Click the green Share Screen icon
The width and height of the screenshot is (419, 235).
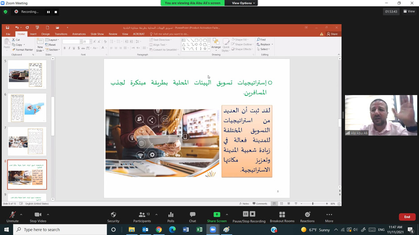coord(217,215)
